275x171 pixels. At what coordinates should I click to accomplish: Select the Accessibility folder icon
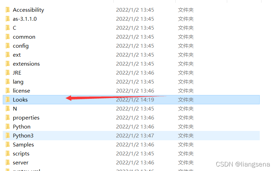click(x=8, y=10)
